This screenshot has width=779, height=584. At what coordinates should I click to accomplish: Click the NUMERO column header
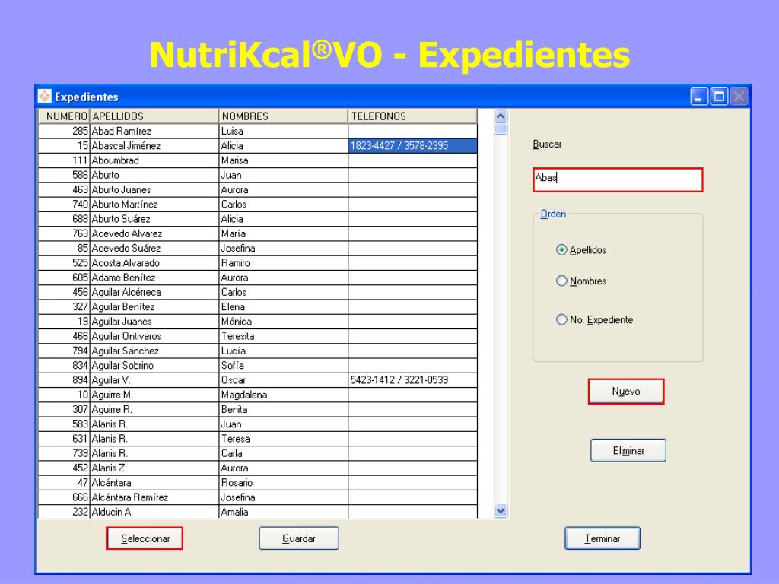point(64,116)
